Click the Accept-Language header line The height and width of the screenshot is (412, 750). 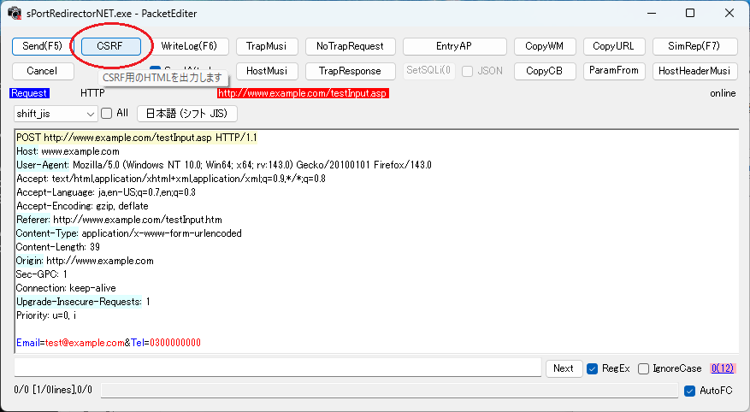point(106,192)
